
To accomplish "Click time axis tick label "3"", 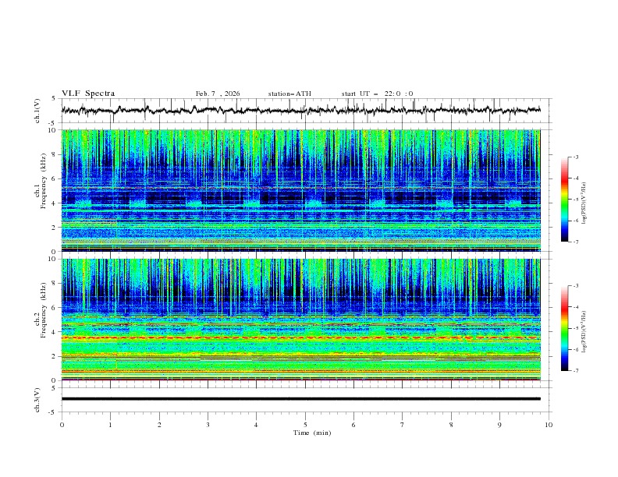I will [208, 425].
